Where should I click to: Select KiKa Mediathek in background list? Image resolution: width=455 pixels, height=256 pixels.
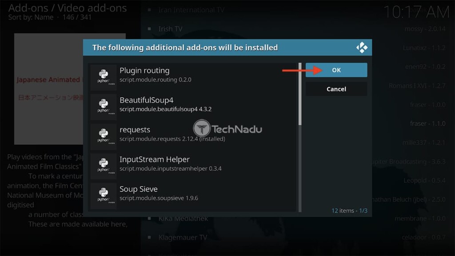click(183, 219)
